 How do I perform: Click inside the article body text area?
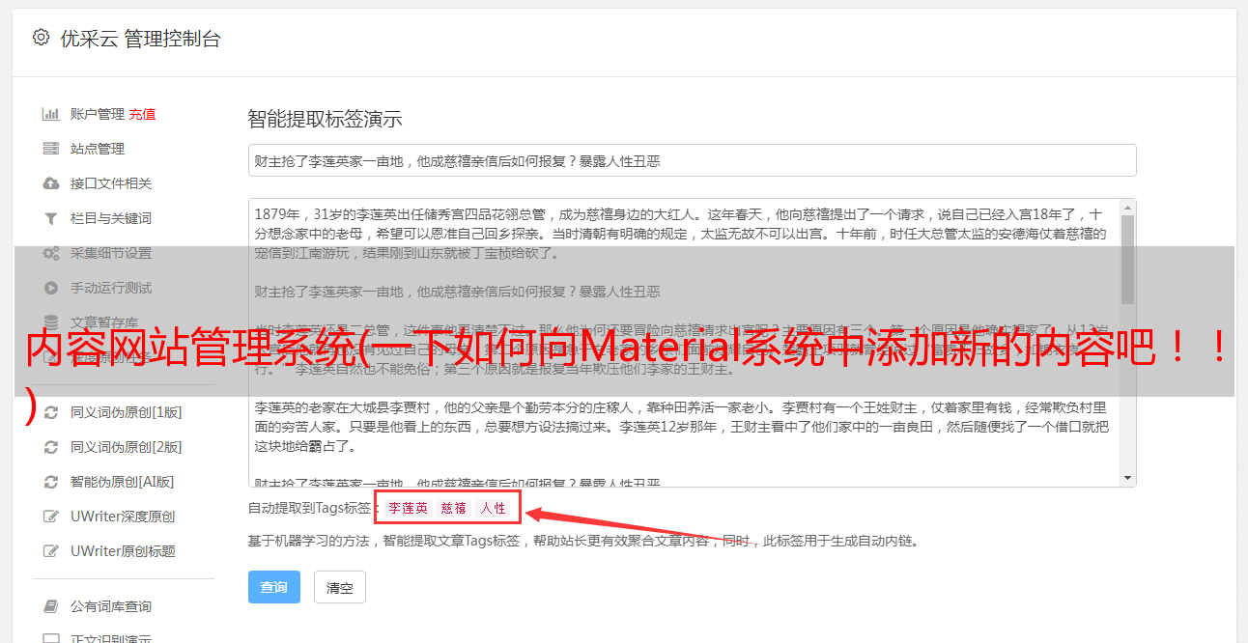click(x=684, y=343)
